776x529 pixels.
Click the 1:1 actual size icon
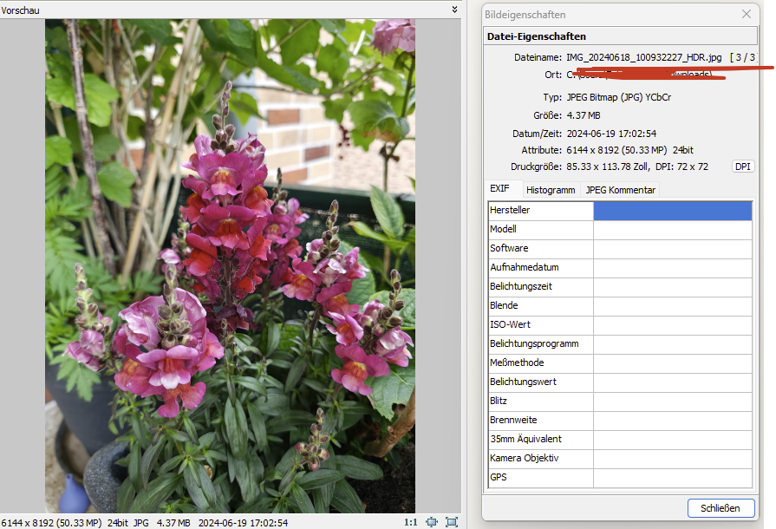click(x=409, y=523)
